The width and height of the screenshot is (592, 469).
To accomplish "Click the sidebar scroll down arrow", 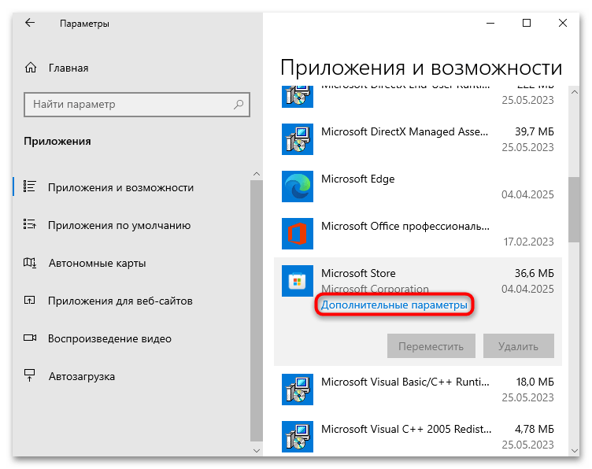I will click(x=257, y=451).
